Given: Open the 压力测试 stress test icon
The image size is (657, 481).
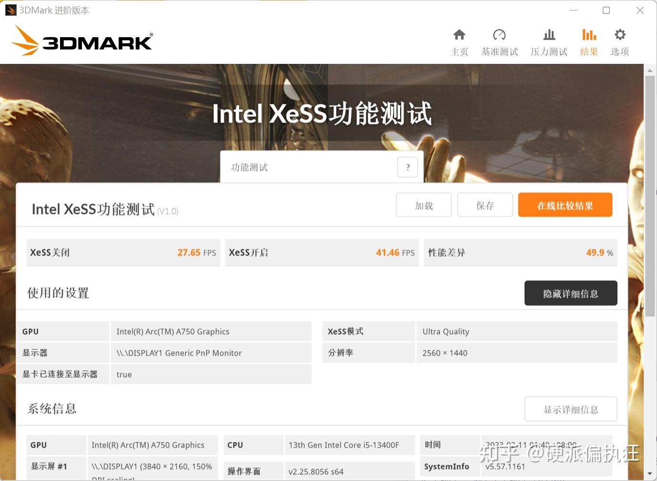Looking at the screenshot, I should [548, 41].
